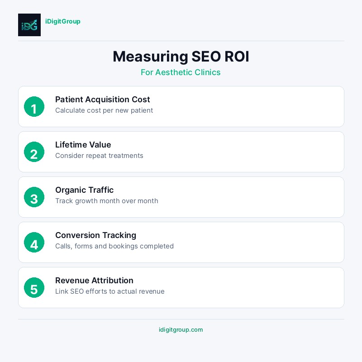Select the Conversion Tracking card
This screenshot has width=362, height=362.
(181, 242)
